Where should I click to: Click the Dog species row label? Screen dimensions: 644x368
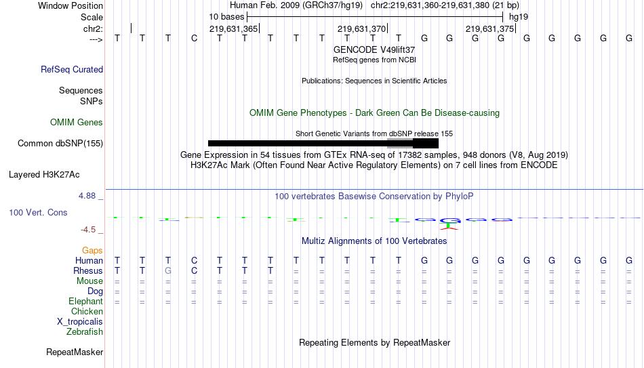pyautogui.click(x=95, y=291)
